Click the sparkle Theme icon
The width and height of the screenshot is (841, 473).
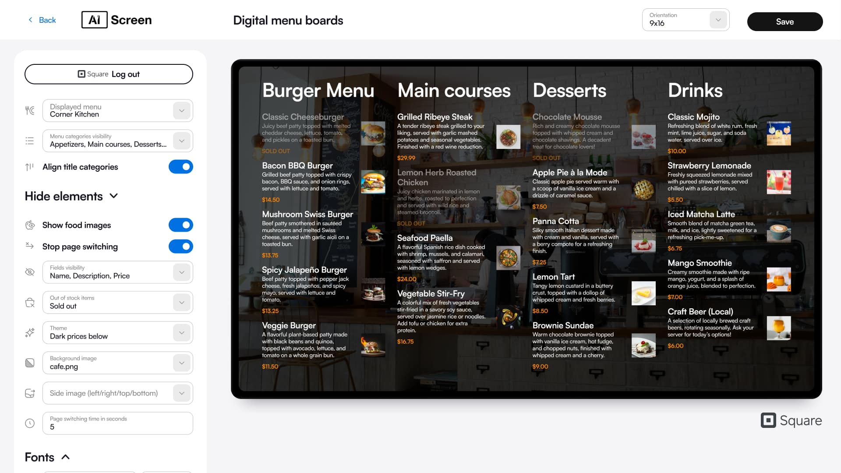coord(30,332)
